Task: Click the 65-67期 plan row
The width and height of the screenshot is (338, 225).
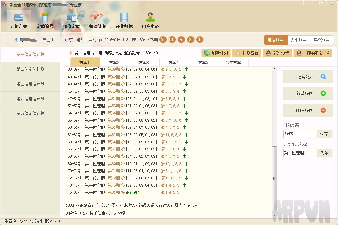Action: click(127, 149)
